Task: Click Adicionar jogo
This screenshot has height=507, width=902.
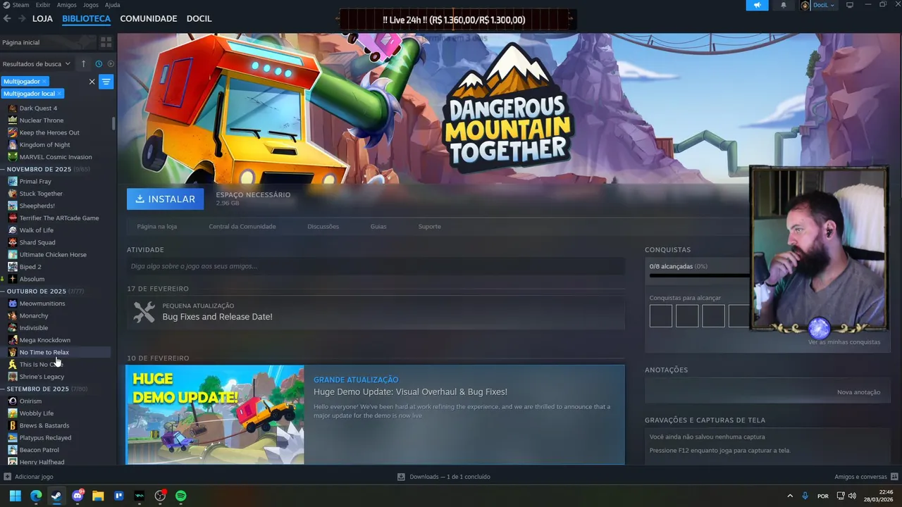Action: tap(28, 477)
